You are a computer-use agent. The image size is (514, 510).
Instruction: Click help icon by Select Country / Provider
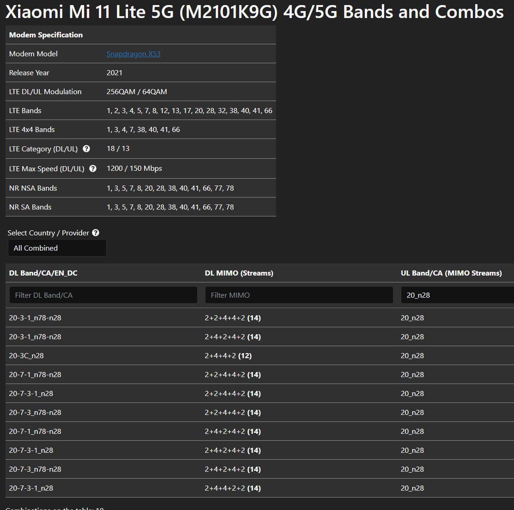coord(96,233)
